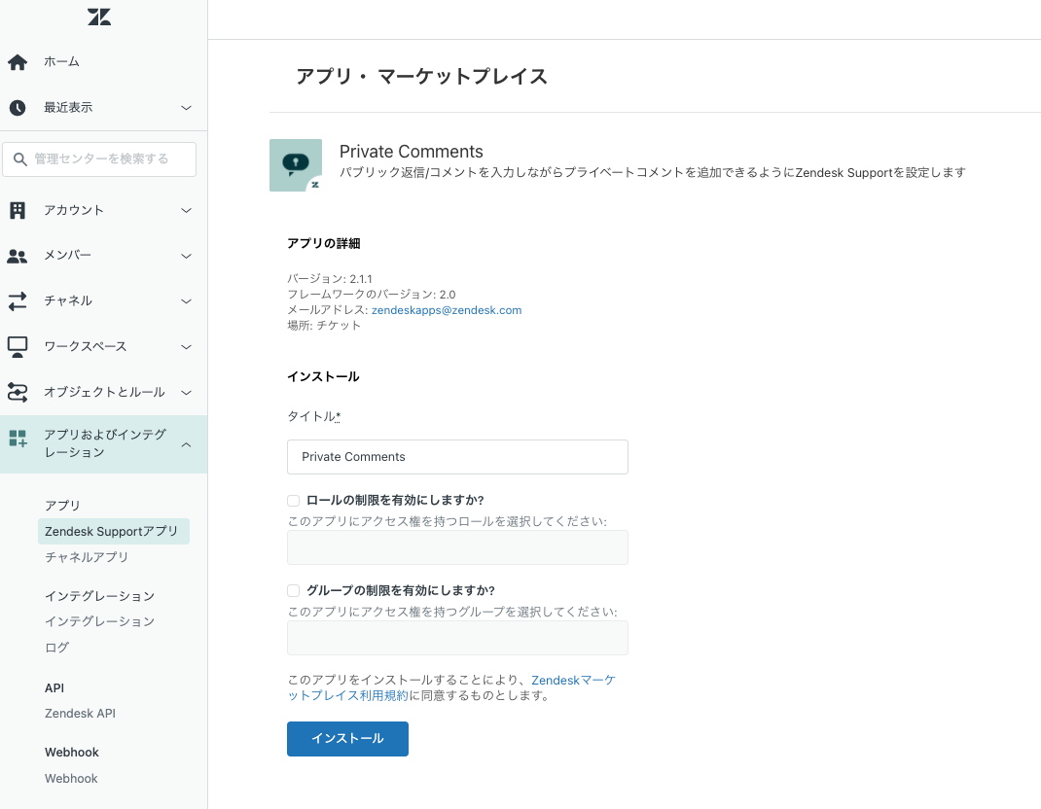Viewport: 1041px width, 809px height.
Task: Select Zendesk Supportアプリ in sidebar
Action: [114, 532]
